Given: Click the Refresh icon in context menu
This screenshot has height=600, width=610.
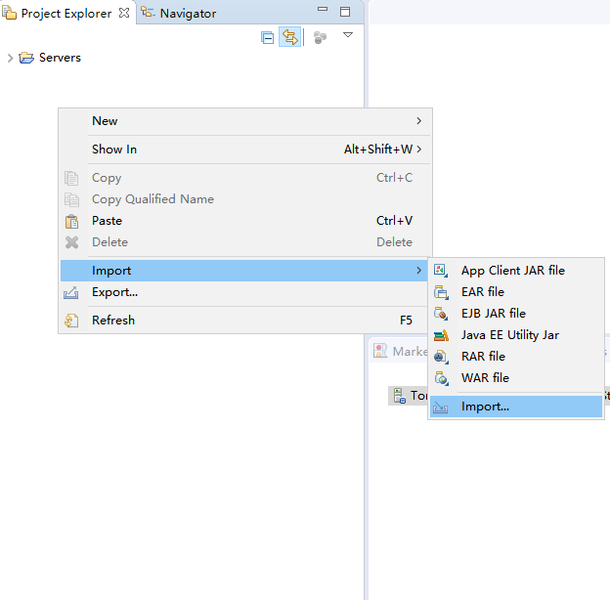Looking at the screenshot, I should tap(71, 321).
